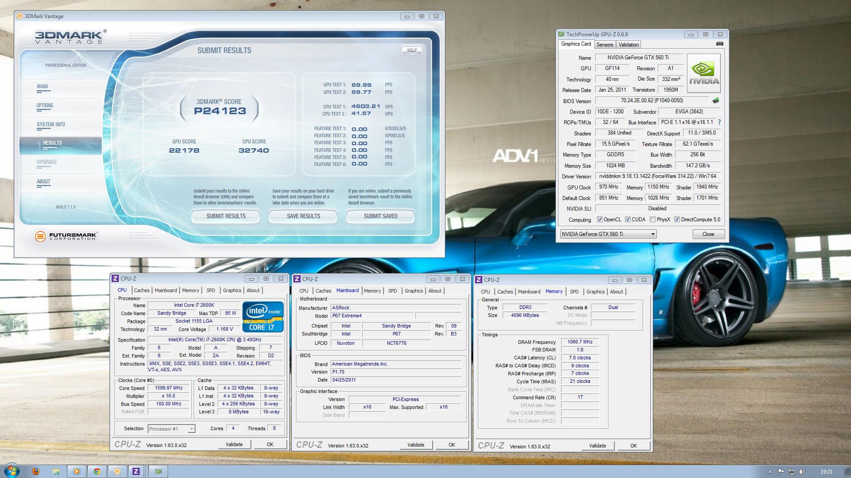Click Validate in the Memory CPU-Z window
Image resolution: width=851 pixels, height=478 pixels.
coord(597,446)
